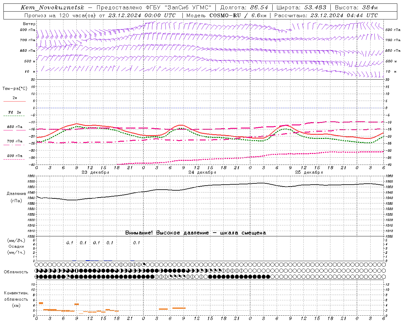Click the 500 гПа temperature legend label
This screenshot has width=402, height=321.
click(x=14, y=156)
